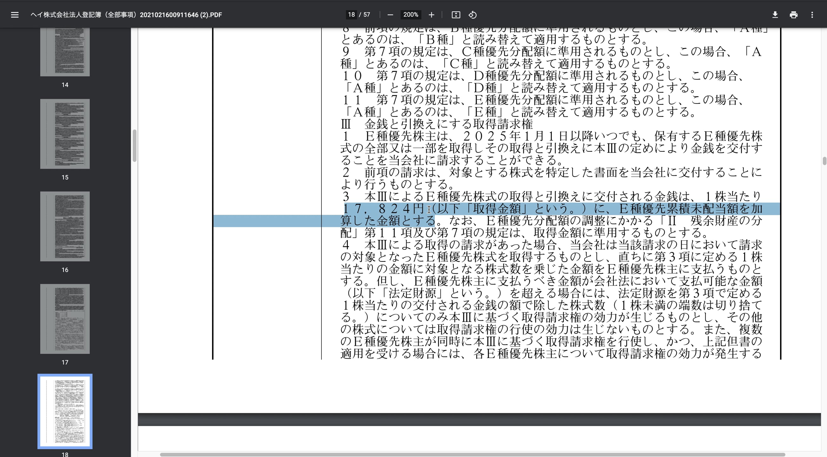This screenshot has height=457, width=827.
Task: Click the document file name title
Action: pos(126,15)
